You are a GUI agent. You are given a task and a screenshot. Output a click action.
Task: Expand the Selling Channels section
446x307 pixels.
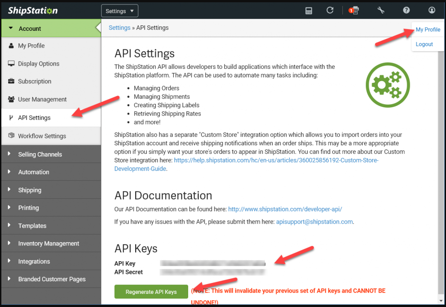(40, 154)
